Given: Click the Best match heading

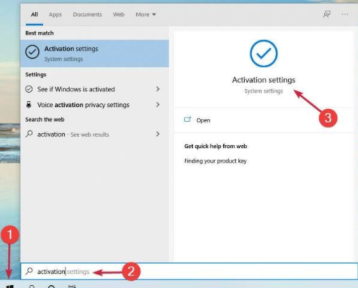Looking at the screenshot, I should click(40, 33).
